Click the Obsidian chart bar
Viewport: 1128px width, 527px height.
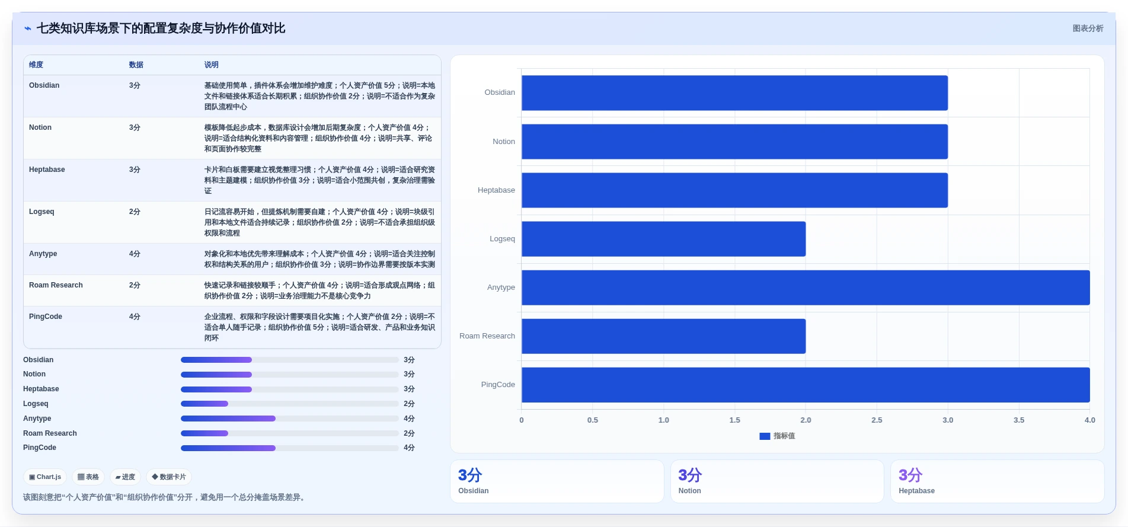click(734, 93)
